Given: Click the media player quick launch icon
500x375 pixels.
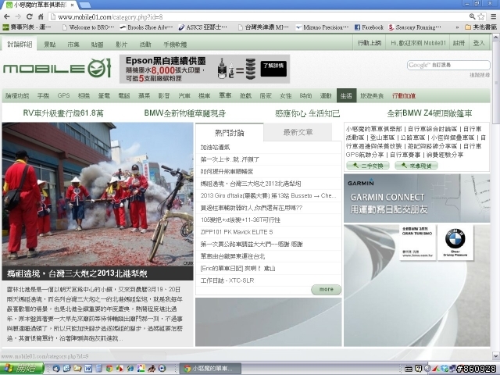Looking at the screenshot, I should click(162, 369).
